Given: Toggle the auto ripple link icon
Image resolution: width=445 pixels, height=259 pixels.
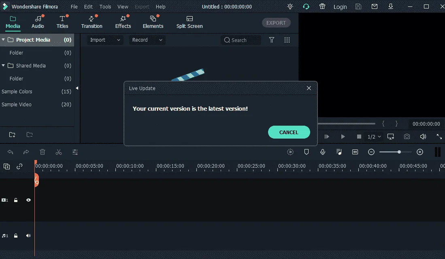Looking at the screenshot, I should tap(19, 166).
